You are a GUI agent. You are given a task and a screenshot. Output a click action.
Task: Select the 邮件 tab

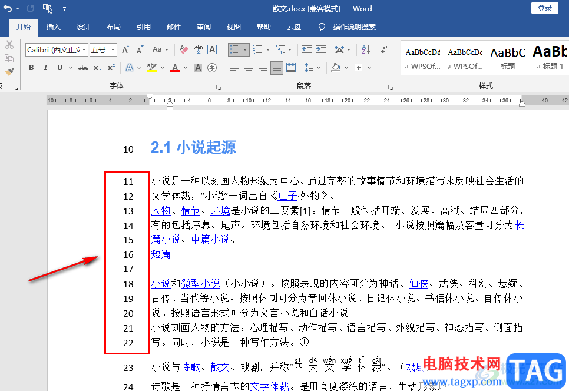173,27
